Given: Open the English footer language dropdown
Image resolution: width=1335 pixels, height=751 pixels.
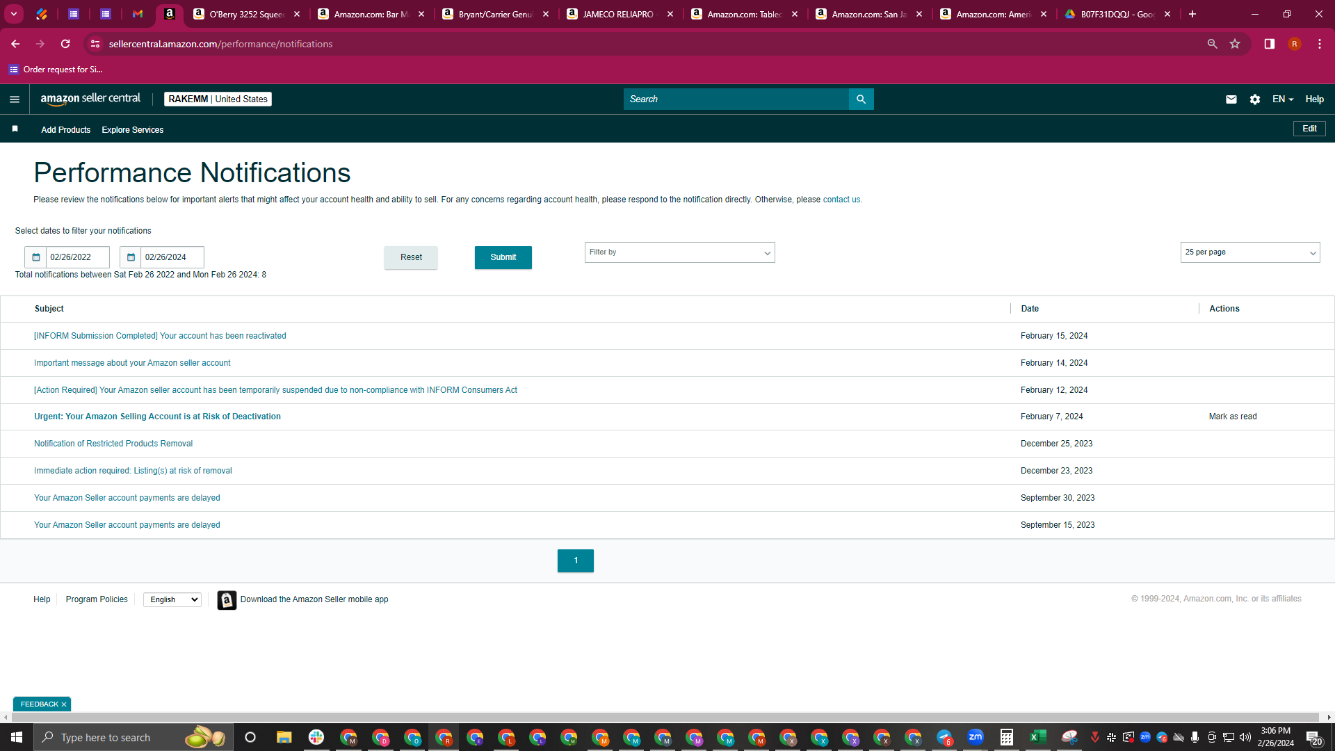Looking at the screenshot, I should tap(172, 599).
